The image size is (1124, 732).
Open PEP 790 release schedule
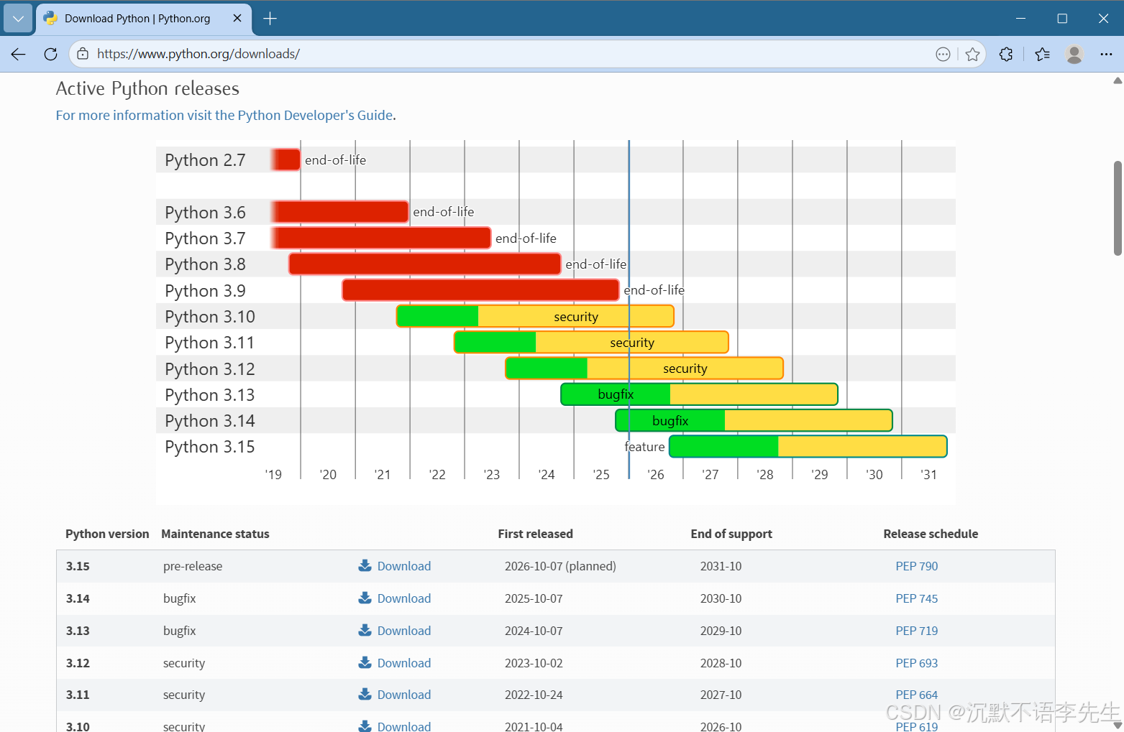click(917, 566)
